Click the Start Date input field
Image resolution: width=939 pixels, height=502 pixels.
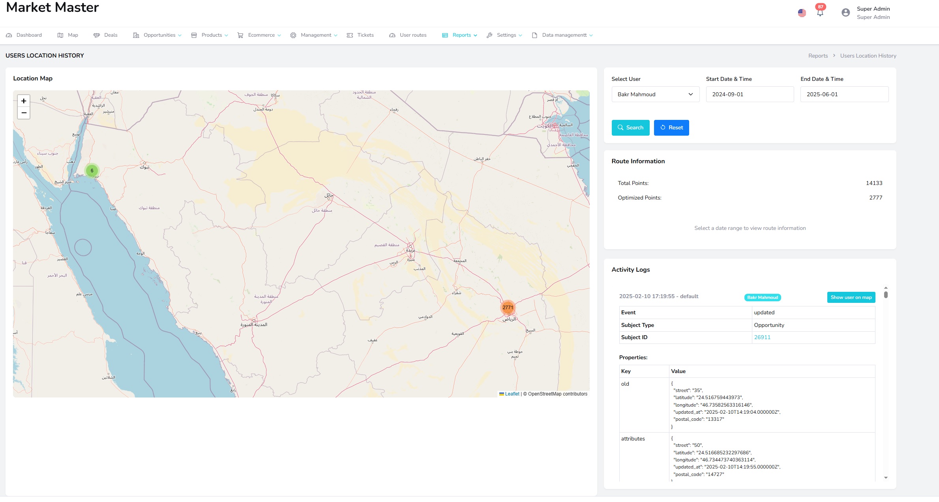point(750,94)
